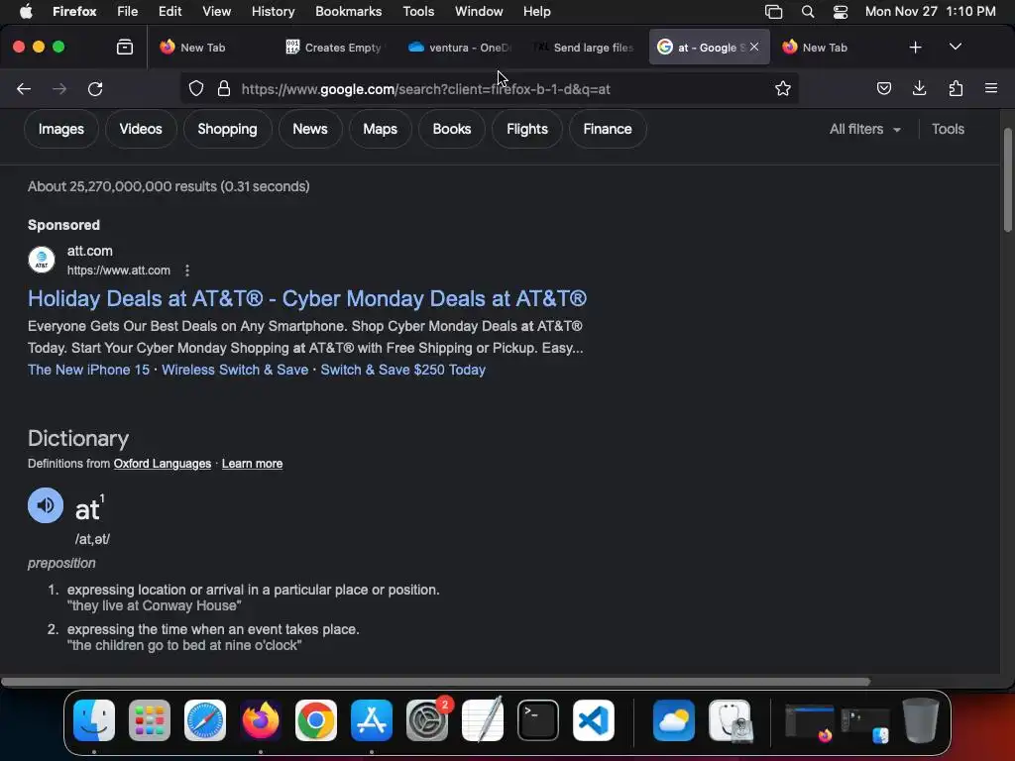The height and width of the screenshot is (761, 1015).
Task: Launch Google Chrome from the Dock
Action: coord(316,720)
